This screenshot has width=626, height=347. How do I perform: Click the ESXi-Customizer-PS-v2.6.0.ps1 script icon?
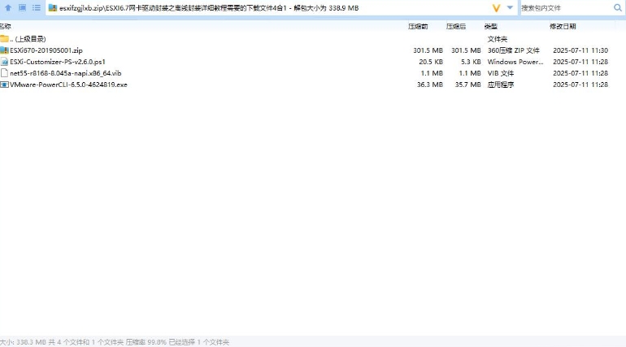pos(4,62)
